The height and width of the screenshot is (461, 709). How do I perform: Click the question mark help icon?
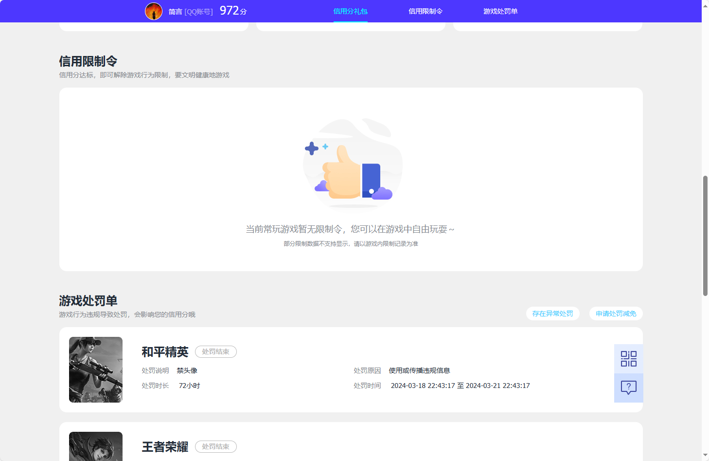click(628, 387)
